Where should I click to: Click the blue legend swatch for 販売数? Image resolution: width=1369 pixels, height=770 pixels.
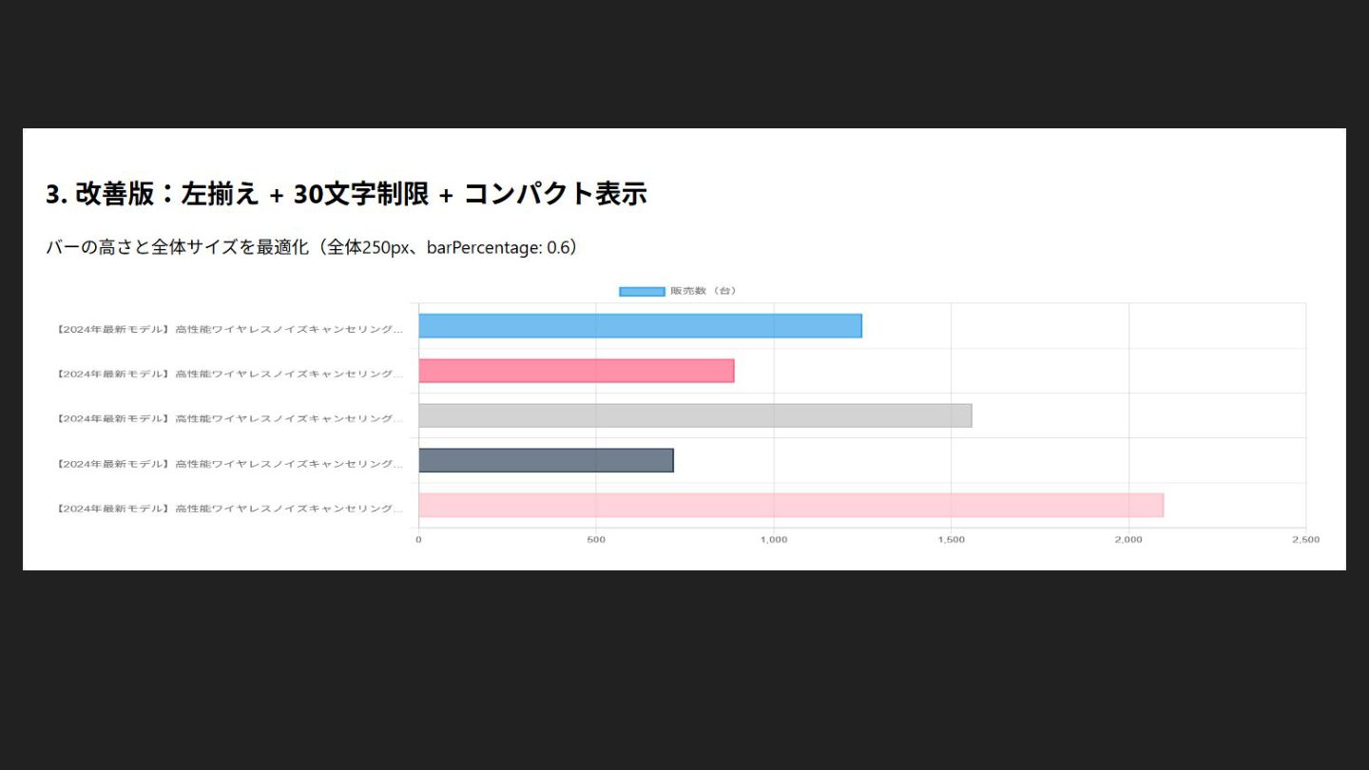642,291
